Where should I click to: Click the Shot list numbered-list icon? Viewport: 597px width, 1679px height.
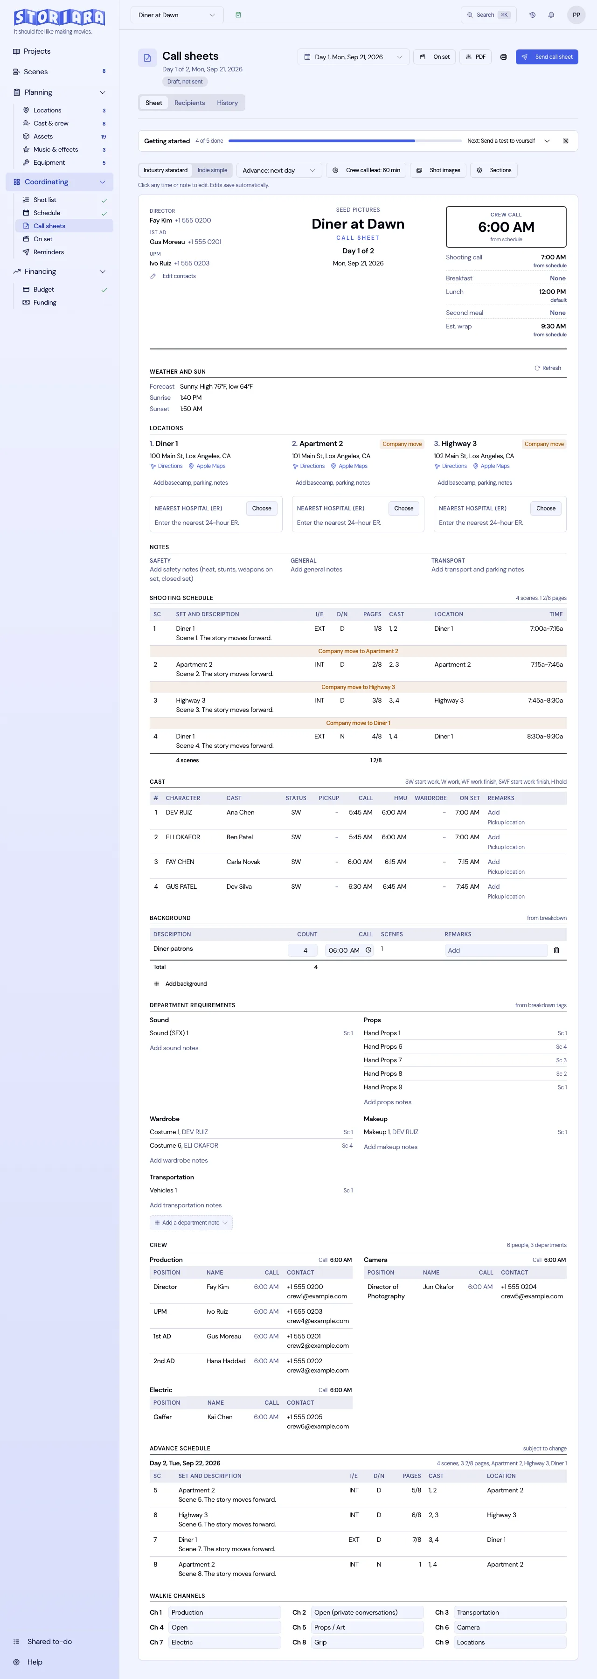(26, 200)
